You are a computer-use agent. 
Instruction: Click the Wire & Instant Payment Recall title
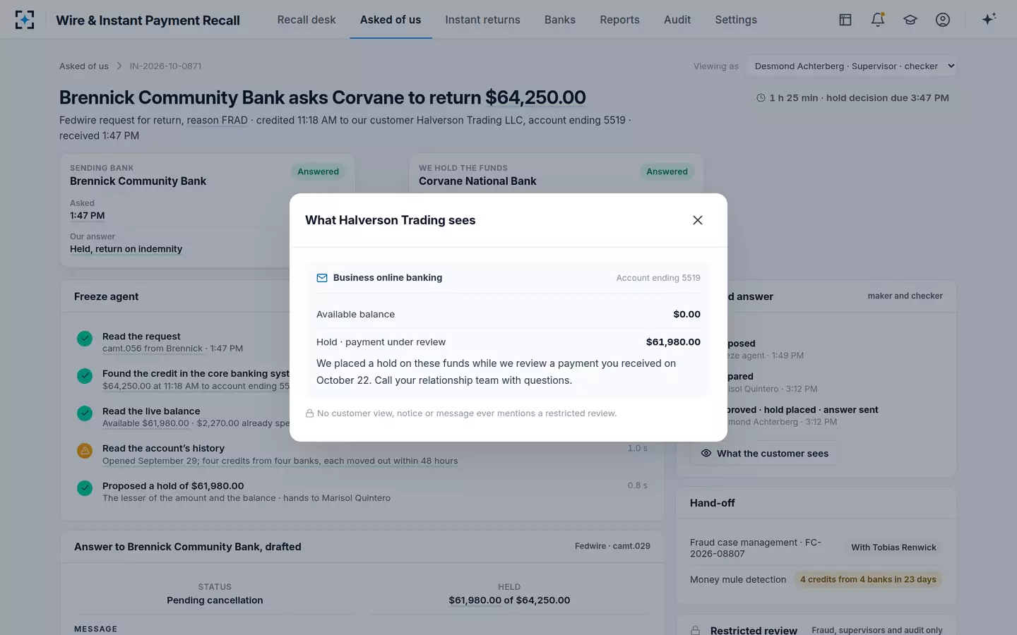point(148,20)
